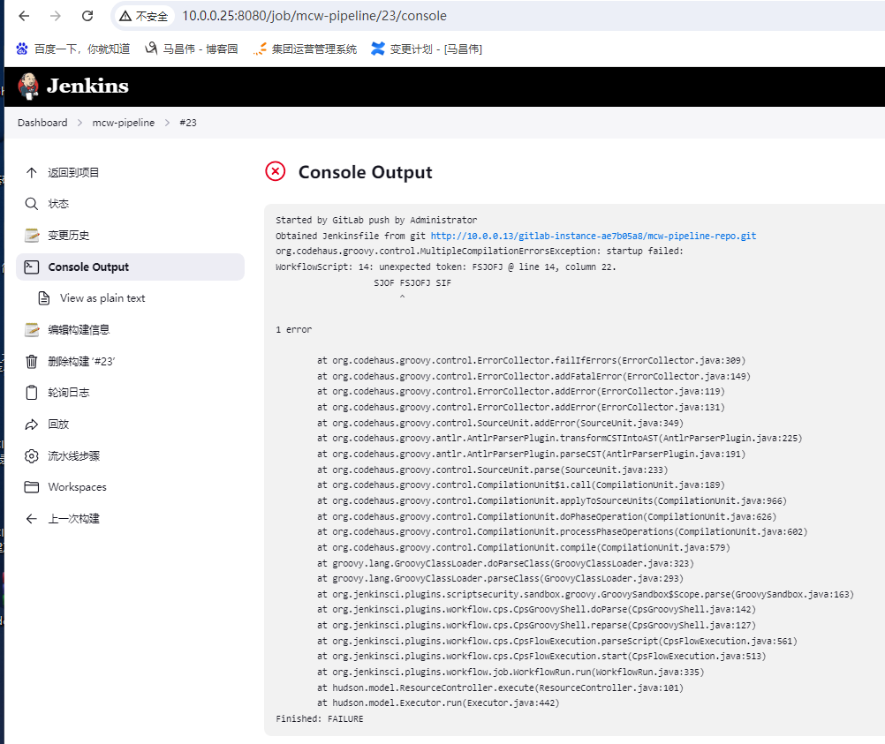The width and height of the screenshot is (885, 744).
Task: Select Console Output in the sidebar
Action: click(x=88, y=267)
